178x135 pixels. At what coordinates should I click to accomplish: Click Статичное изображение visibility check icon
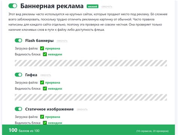pos(45,123)
